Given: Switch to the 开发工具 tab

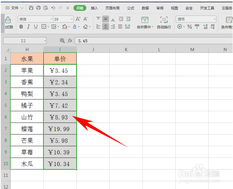Looking at the screenshot, I should point(207,8).
